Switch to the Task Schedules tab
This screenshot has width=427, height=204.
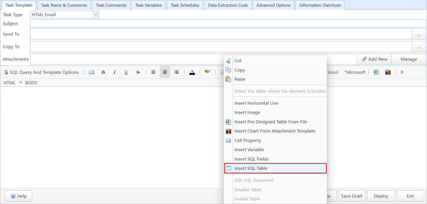pyautogui.click(x=185, y=5)
